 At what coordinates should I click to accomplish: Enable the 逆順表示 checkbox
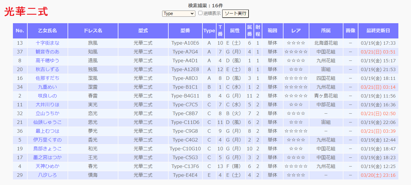200,13
